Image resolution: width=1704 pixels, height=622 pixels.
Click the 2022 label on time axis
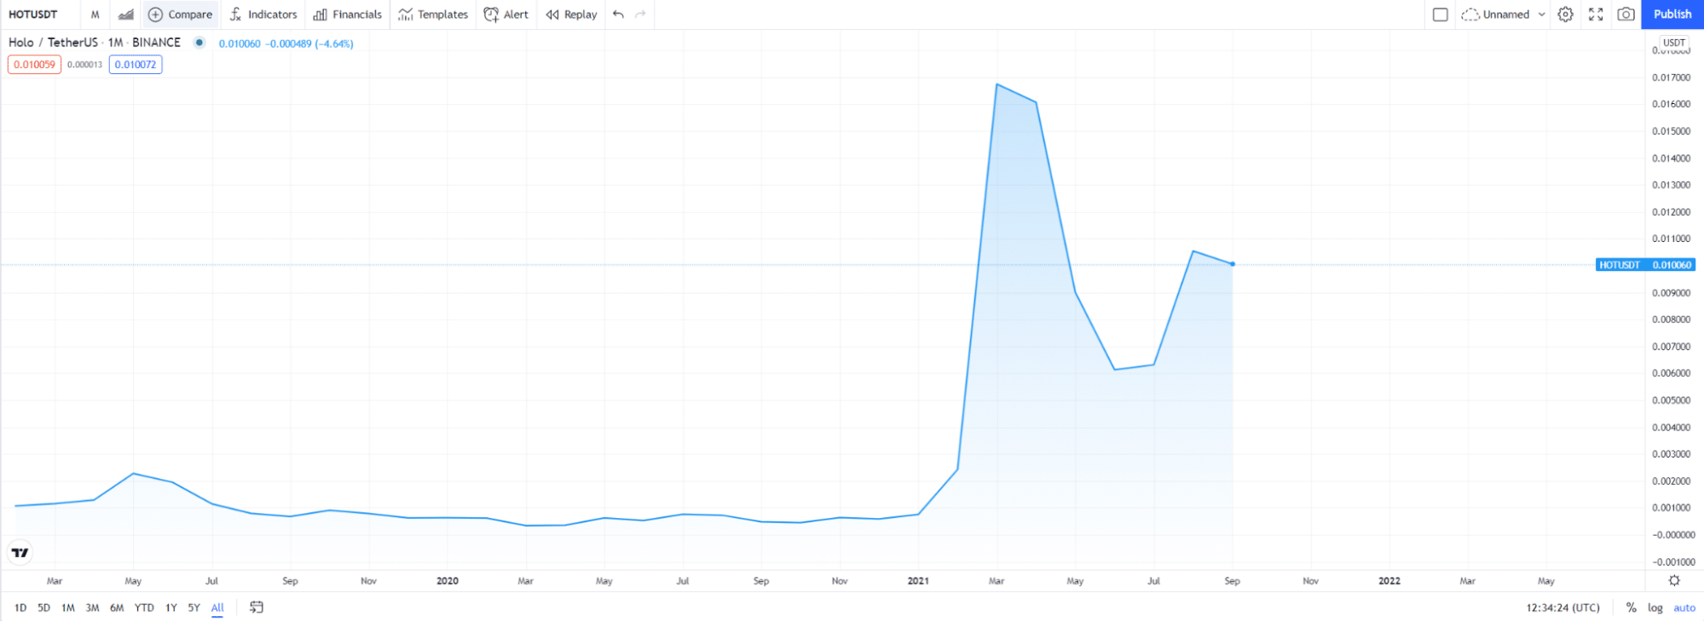pyautogui.click(x=1389, y=581)
